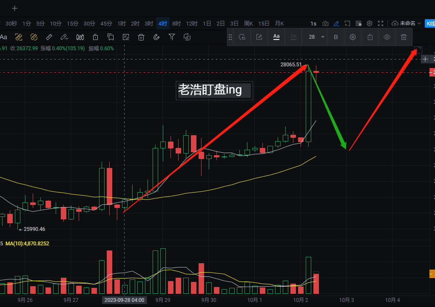Click the 10月 2 date axis label
The width and height of the screenshot is (435, 307).
click(x=301, y=300)
